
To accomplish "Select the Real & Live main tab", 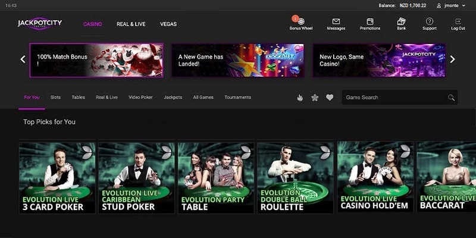I will click(131, 24).
